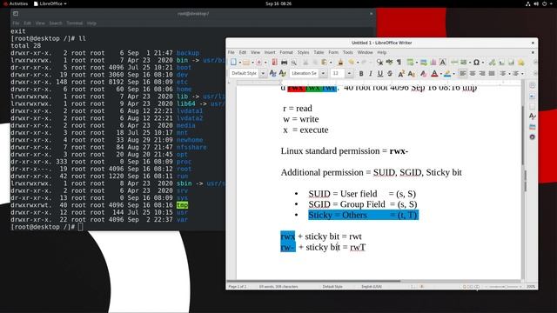This screenshot has width=557, height=313.
Task: Click Insert Comment icon
Action: [521, 63]
